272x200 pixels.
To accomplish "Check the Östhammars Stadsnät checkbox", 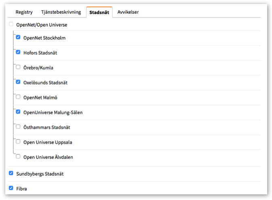I will pos(18,126).
